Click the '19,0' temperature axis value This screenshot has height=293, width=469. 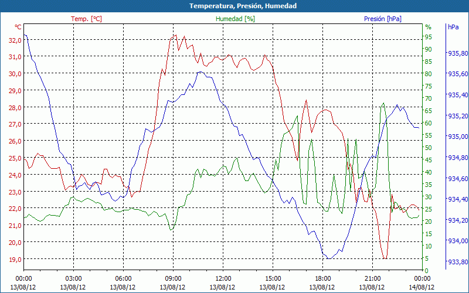[x=15, y=259]
